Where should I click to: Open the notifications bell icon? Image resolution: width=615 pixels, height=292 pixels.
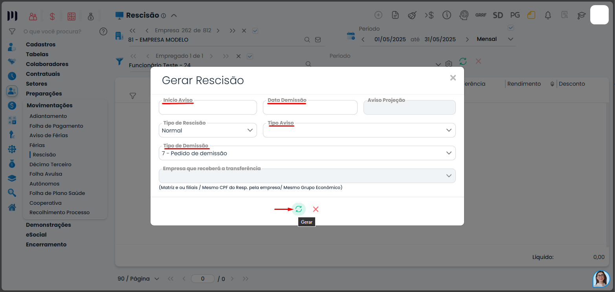(548, 15)
